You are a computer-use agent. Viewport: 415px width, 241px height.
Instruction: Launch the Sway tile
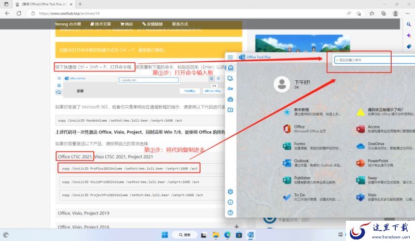[385, 180]
